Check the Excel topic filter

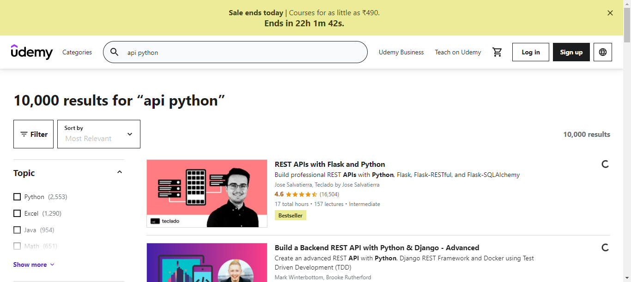pos(17,213)
